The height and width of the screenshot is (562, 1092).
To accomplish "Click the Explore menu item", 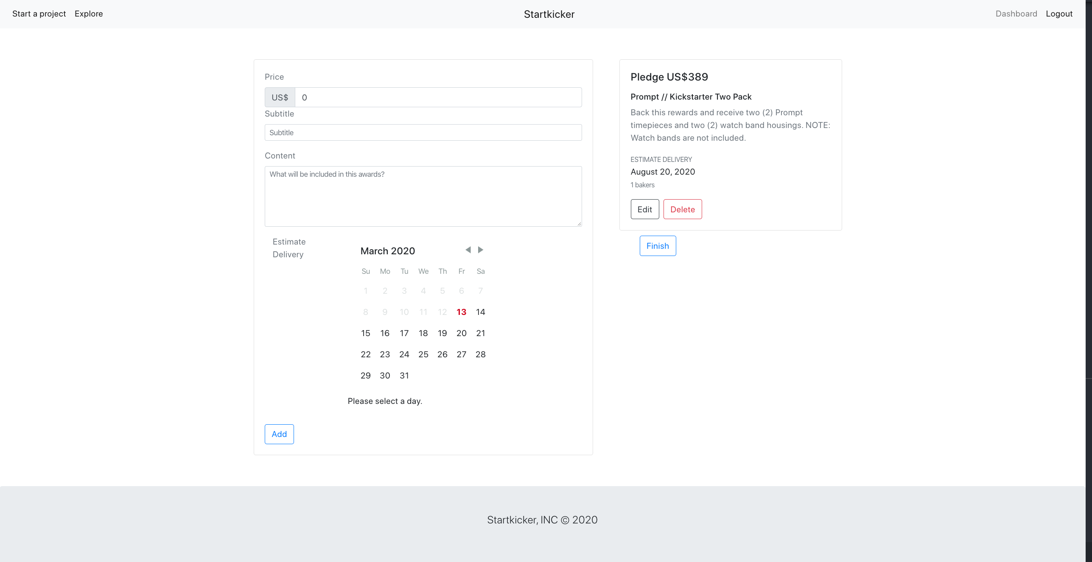I will [88, 14].
